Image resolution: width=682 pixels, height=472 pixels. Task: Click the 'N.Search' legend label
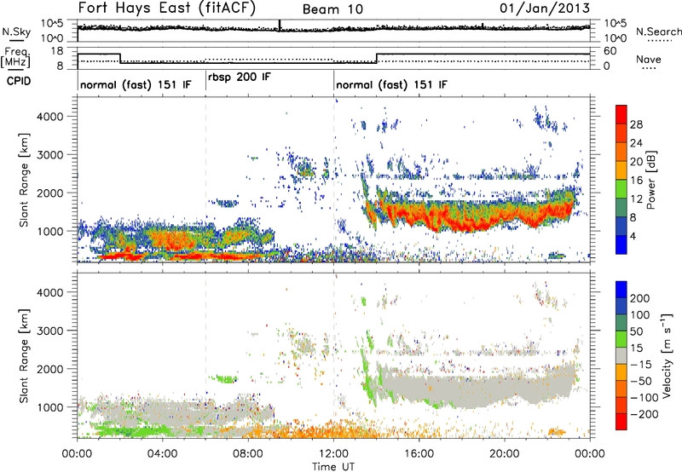pos(658,32)
